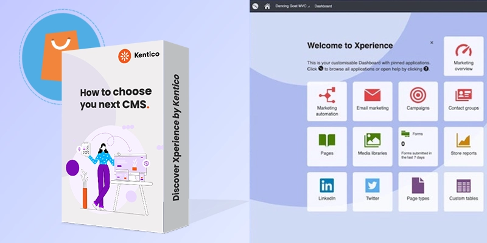The image size is (487, 243).
Task: Select Dashboard breadcrumb in the top bar
Action: 323,6
